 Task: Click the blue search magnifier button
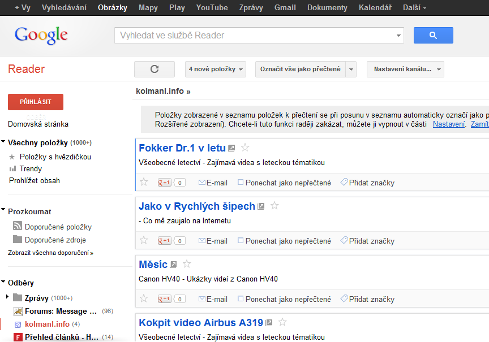click(433, 35)
